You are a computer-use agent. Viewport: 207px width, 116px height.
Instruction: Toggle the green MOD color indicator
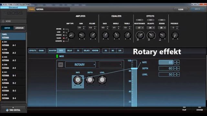(57, 56)
